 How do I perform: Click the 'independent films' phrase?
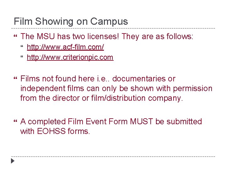click(52, 88)
